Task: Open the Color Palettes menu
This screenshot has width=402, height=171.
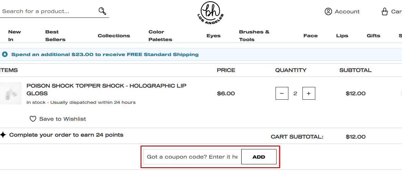Action: click(160, 36)
